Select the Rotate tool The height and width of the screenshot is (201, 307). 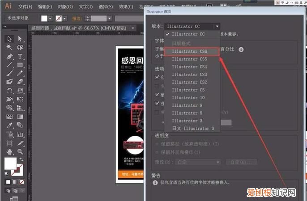(9, 91)
